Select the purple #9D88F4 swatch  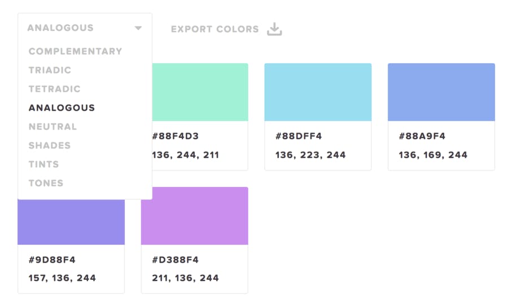click(71, 222)
